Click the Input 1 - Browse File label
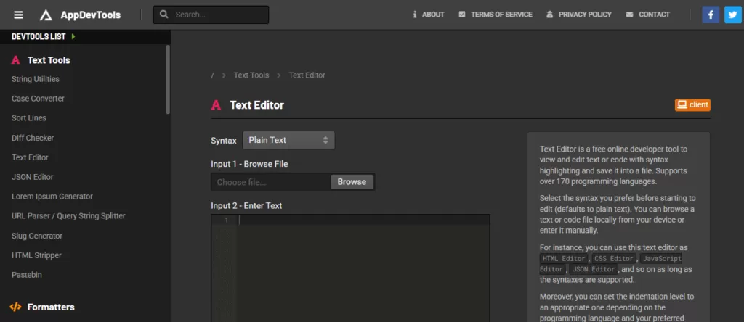744x322 pixels. click(249, 164)
